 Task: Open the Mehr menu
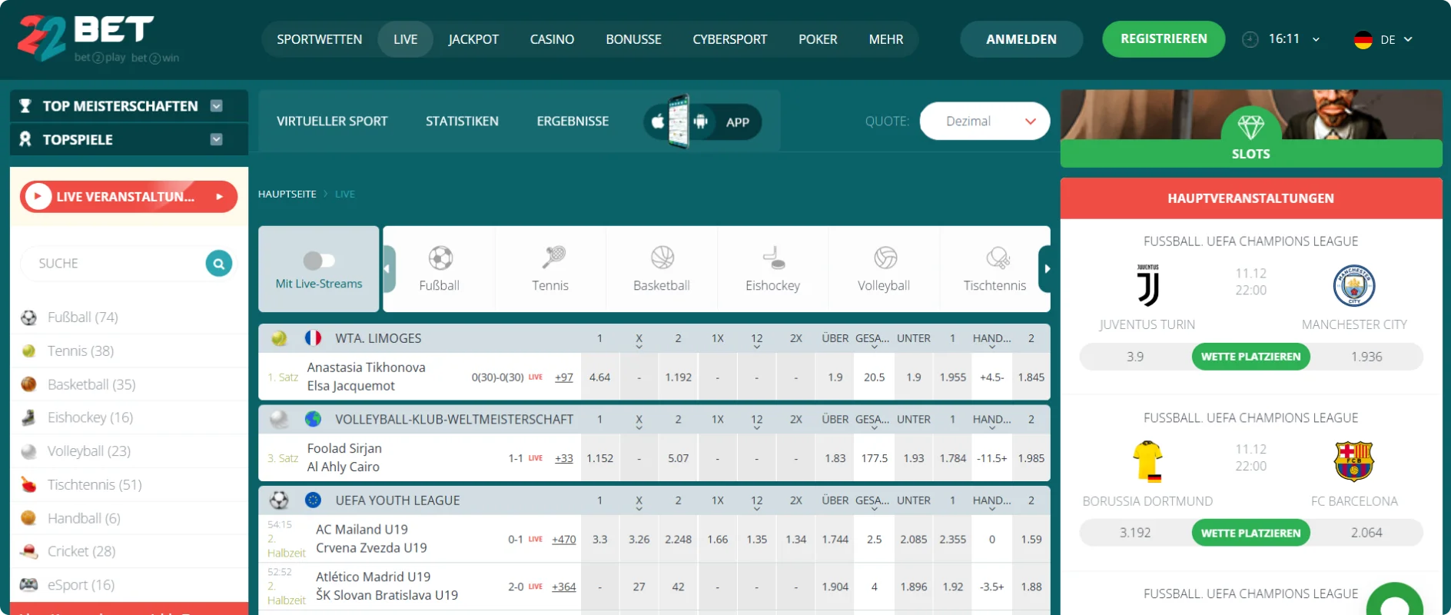[x=886, y=39]
